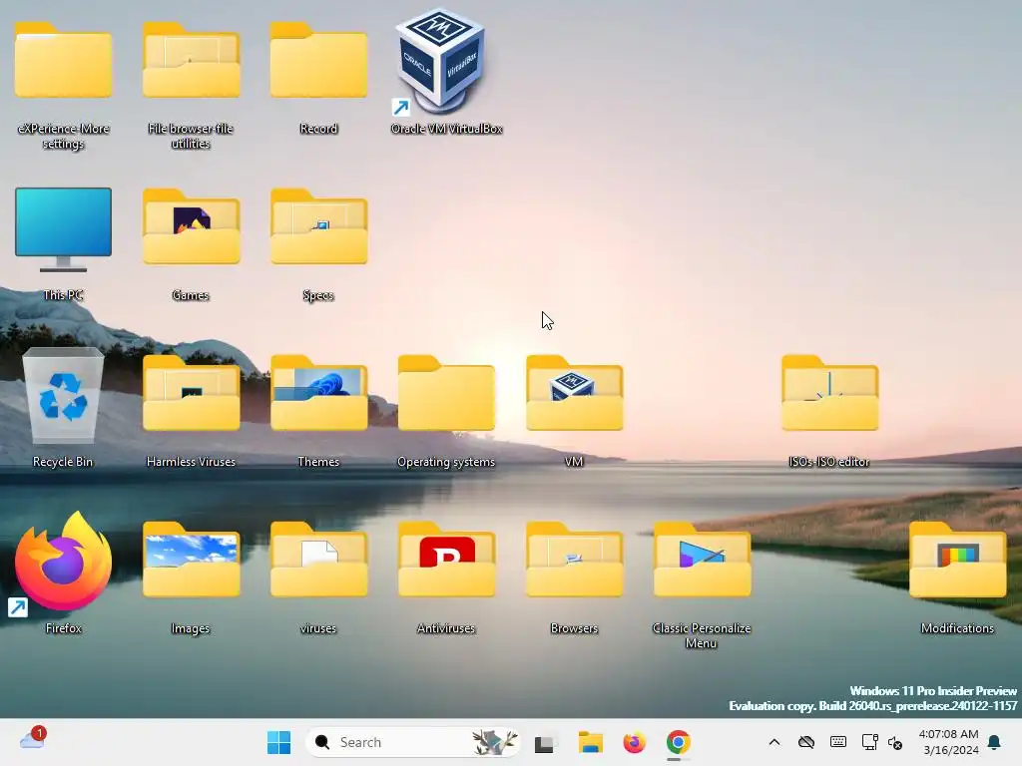Select the VM folder icon
The image size is (1022, 766).
pos(574,393)
